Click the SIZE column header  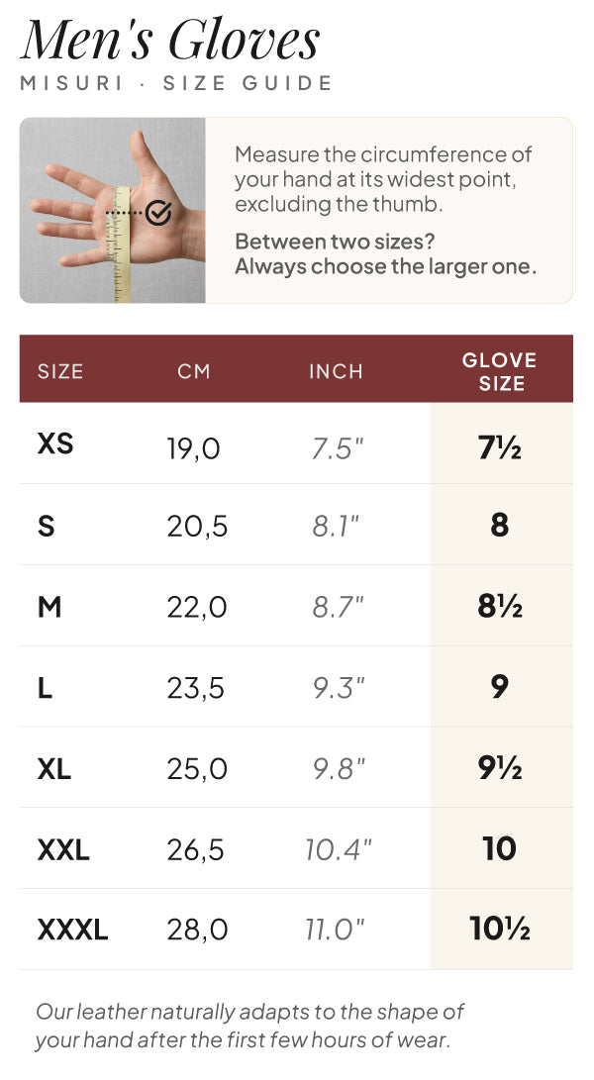[60, 371]
